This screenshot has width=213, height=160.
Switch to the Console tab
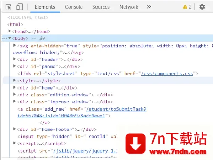pyautogui.click(x=73, y=7)
